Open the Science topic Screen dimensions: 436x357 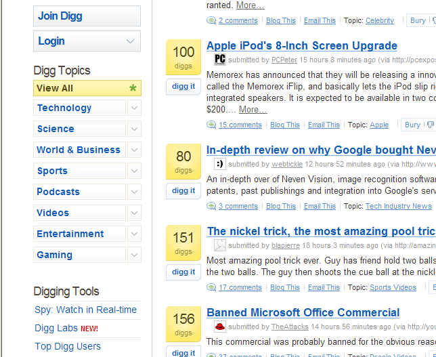79,129
